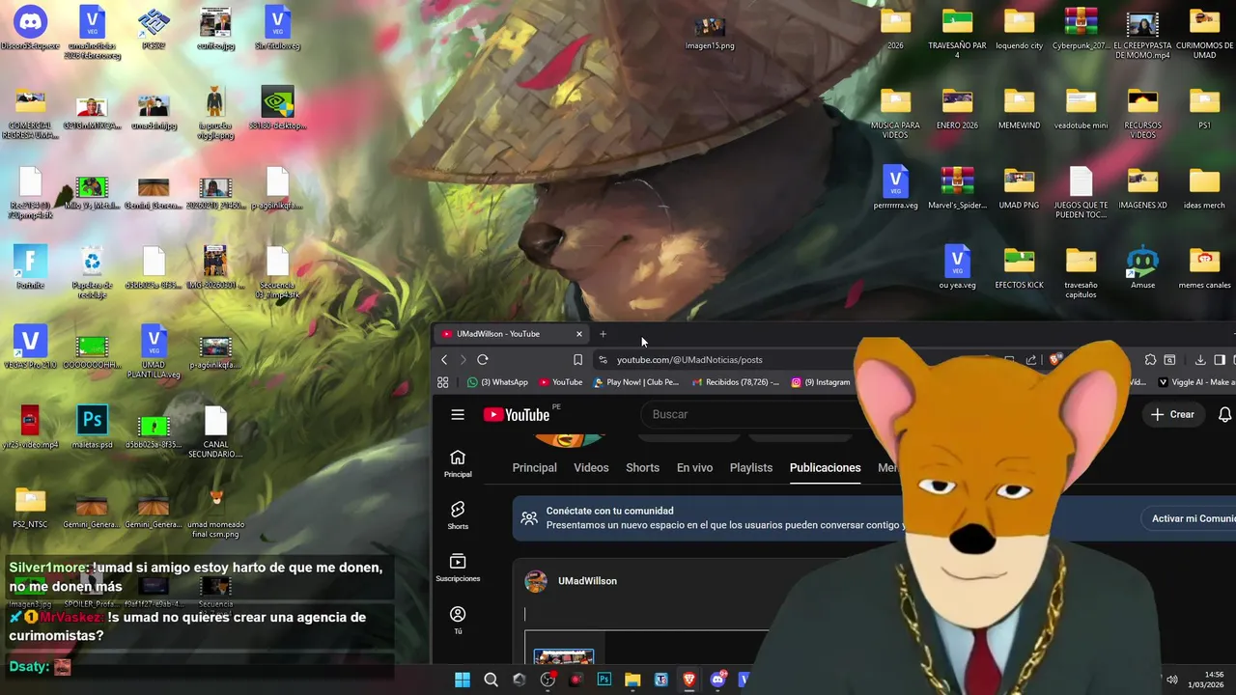Open the WhatsApp bookmark

tap(497, 382)
